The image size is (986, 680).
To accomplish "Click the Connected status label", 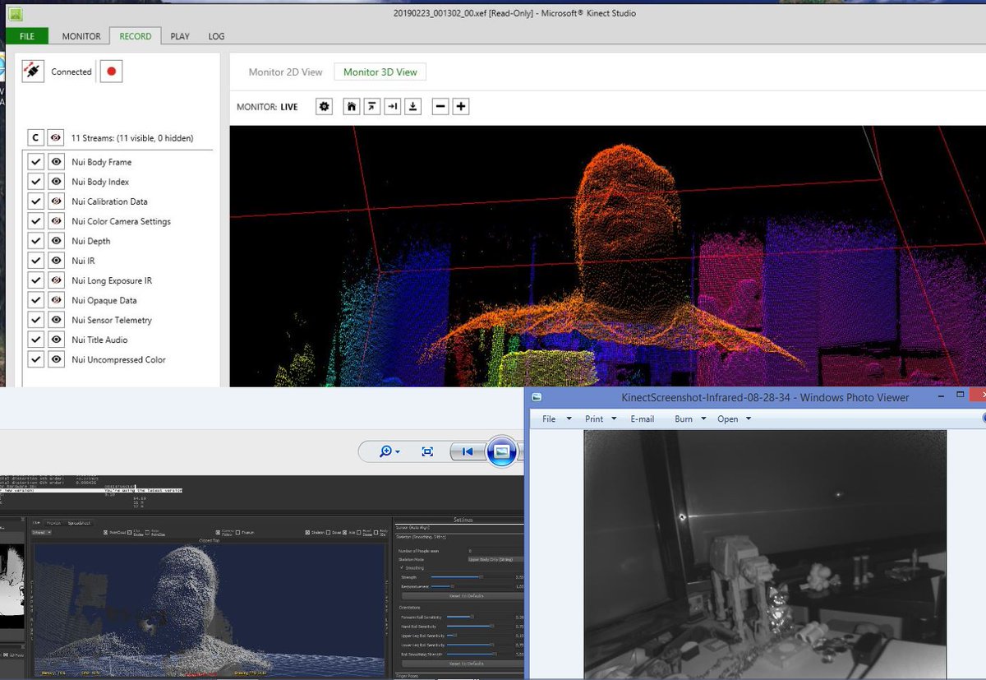I will pyautogui.click(x=71, y=72).
